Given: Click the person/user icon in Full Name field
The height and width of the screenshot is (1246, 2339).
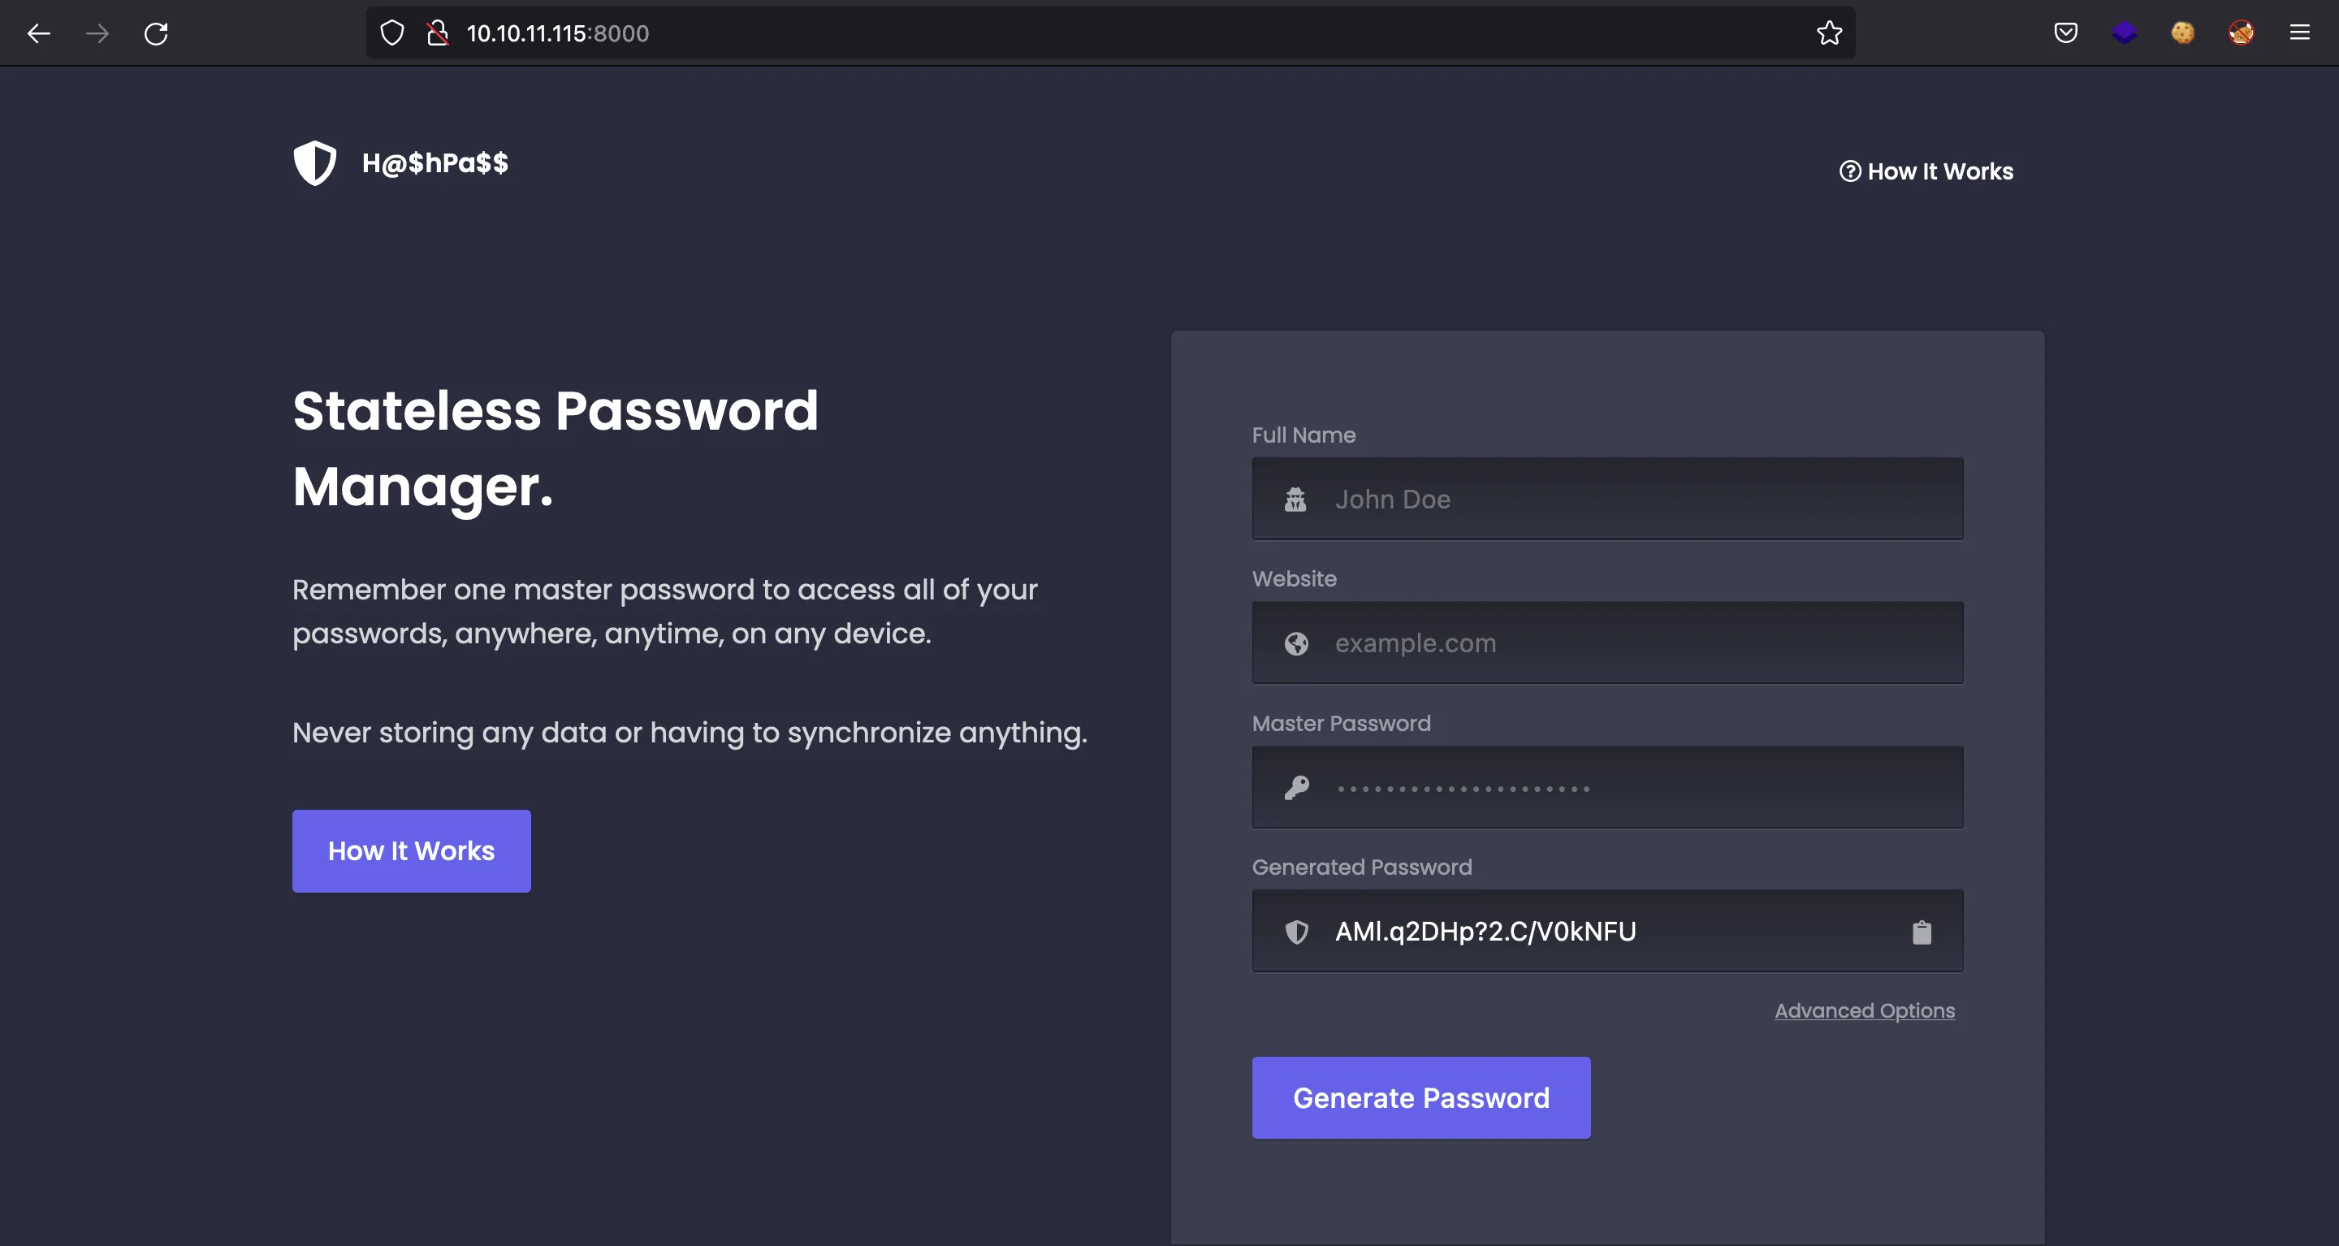Looking at the screenshot, I should pos(1296,499).
